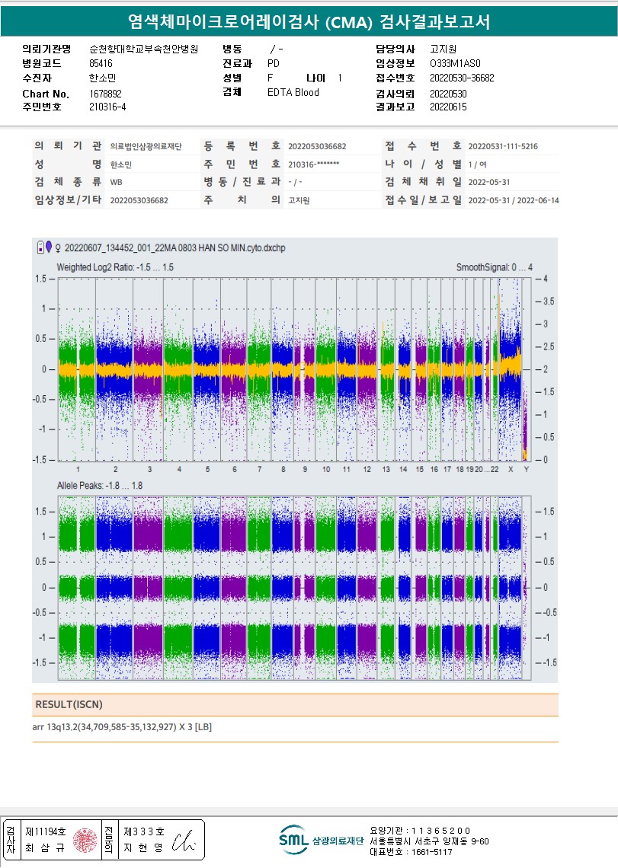The image size is (618, 868).
Task: Click the SmoothSignal range label
Action: [x=494, y=267]
